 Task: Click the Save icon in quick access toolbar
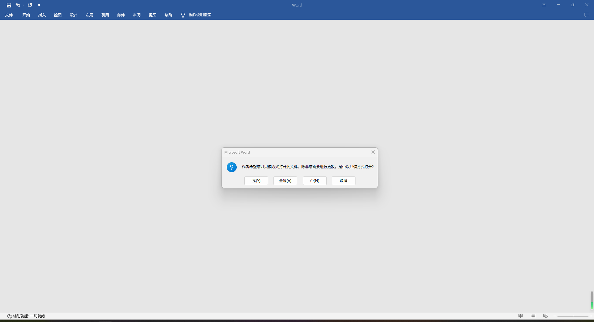pos(9,5)
